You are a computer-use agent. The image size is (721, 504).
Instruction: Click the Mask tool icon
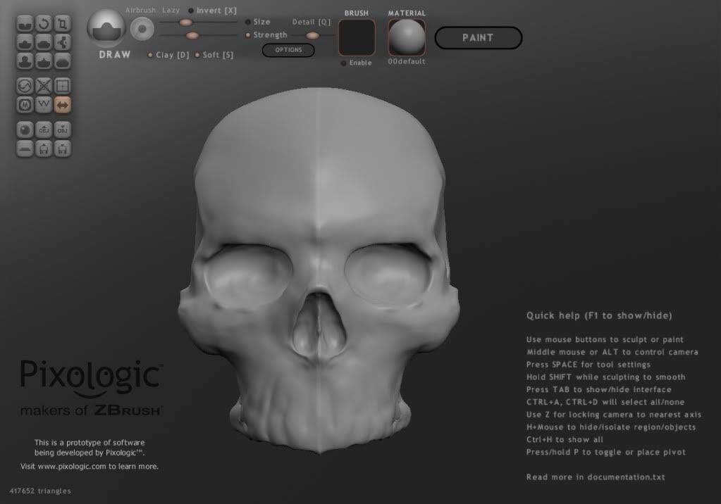(x=25, y=105)
